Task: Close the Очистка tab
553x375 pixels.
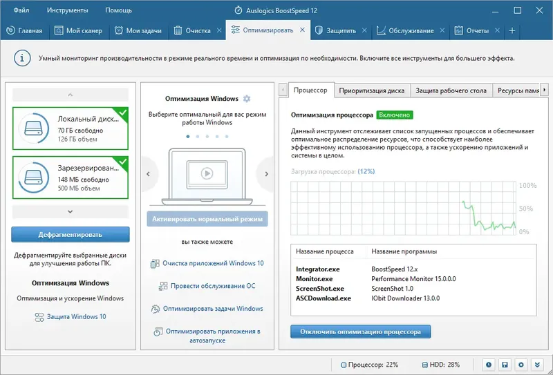Action: coord(219,30)
